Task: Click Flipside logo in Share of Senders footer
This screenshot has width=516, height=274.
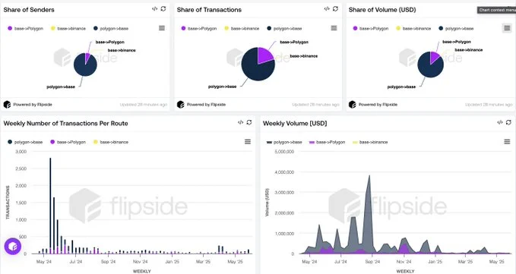Action: tap(7, 105)
